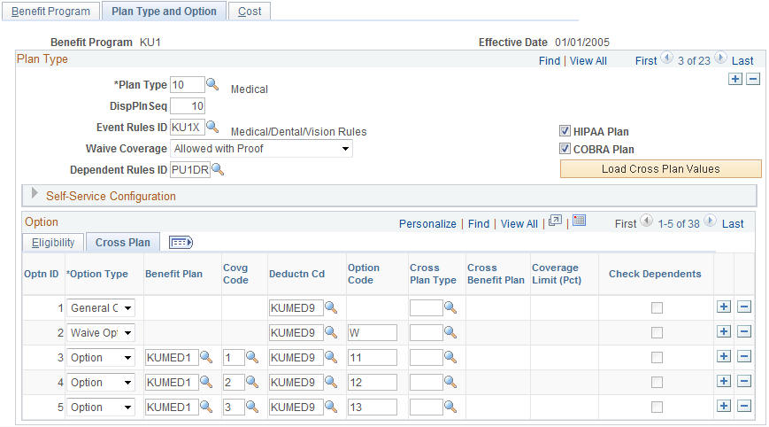Download Option grid to spreadsheet icon

click(580, 221)
